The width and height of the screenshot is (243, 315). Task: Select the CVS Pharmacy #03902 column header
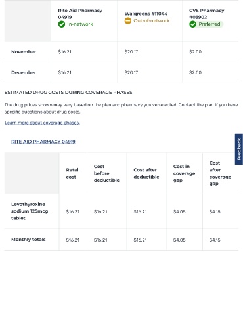click(x=207, y=14)
